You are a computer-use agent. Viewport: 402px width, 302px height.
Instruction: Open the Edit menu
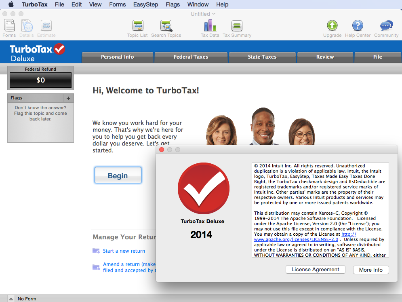click(76, 4)
